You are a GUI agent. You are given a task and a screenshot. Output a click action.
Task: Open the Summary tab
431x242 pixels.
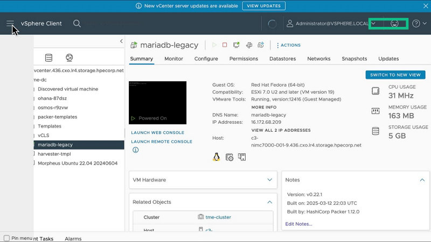coord(142,59)
